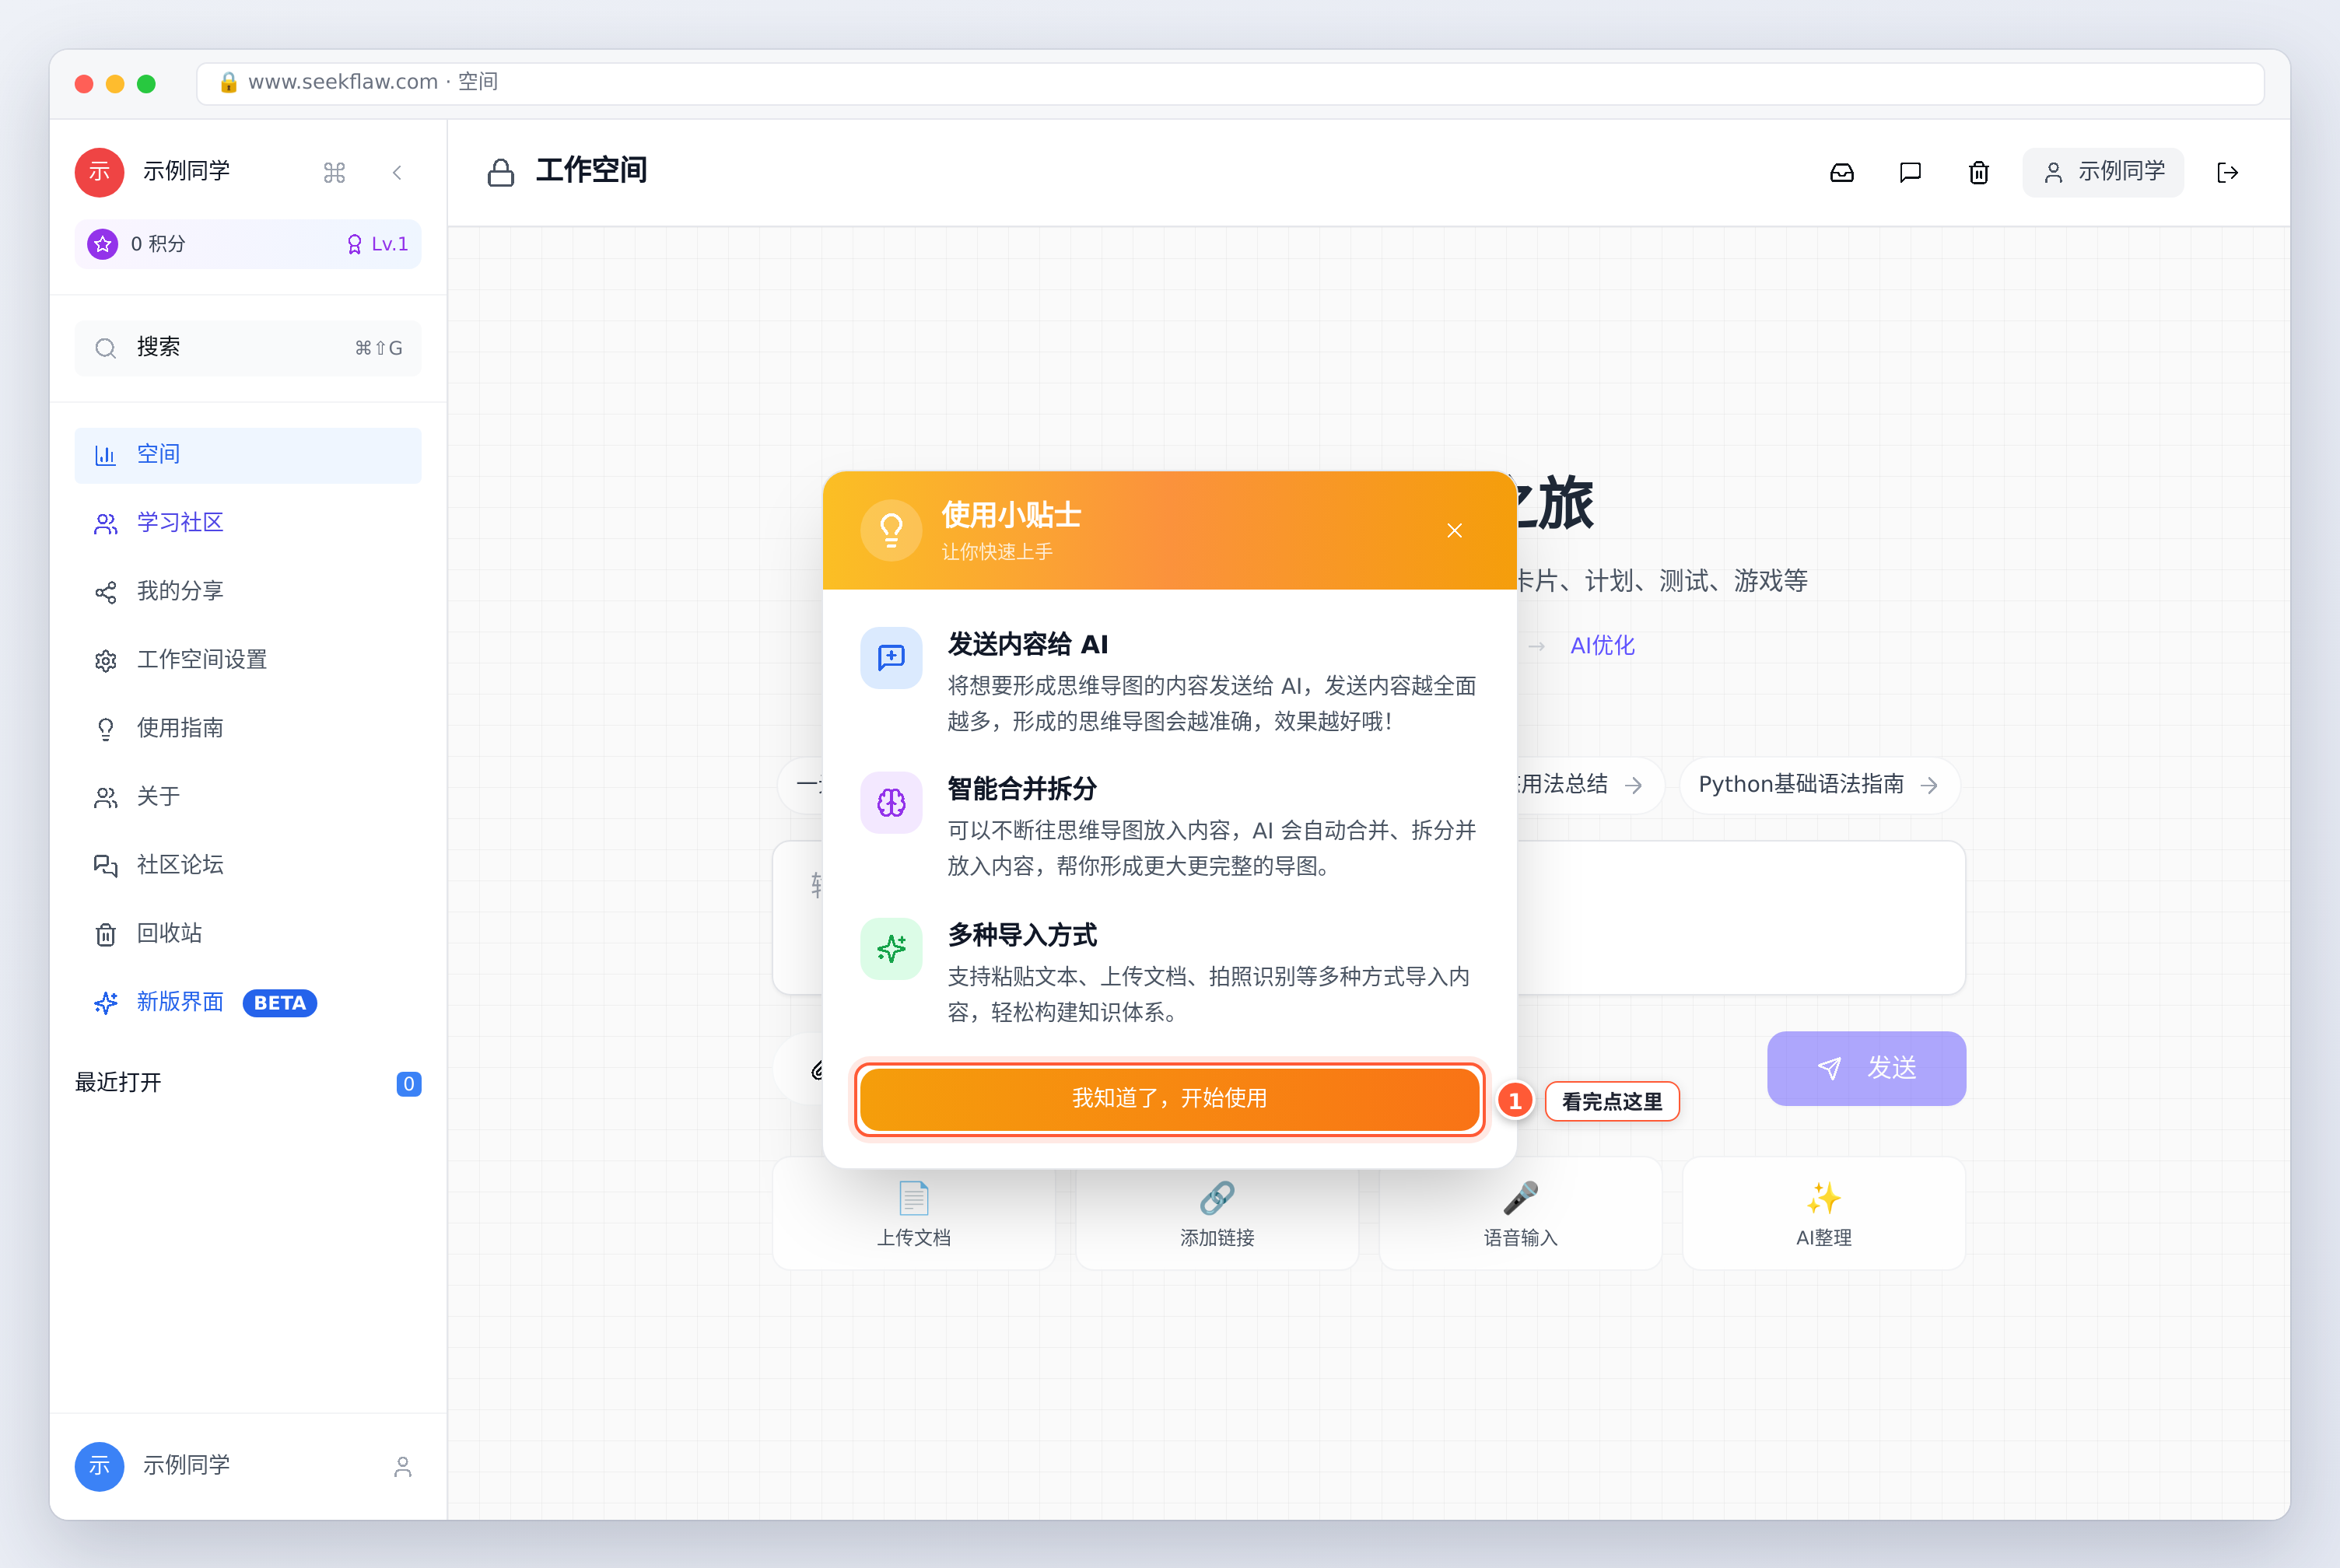This screenshot has height=1568, width=2340.
Task: Click the user profile icon at sidebar bottom
Action: [403, 1466]
